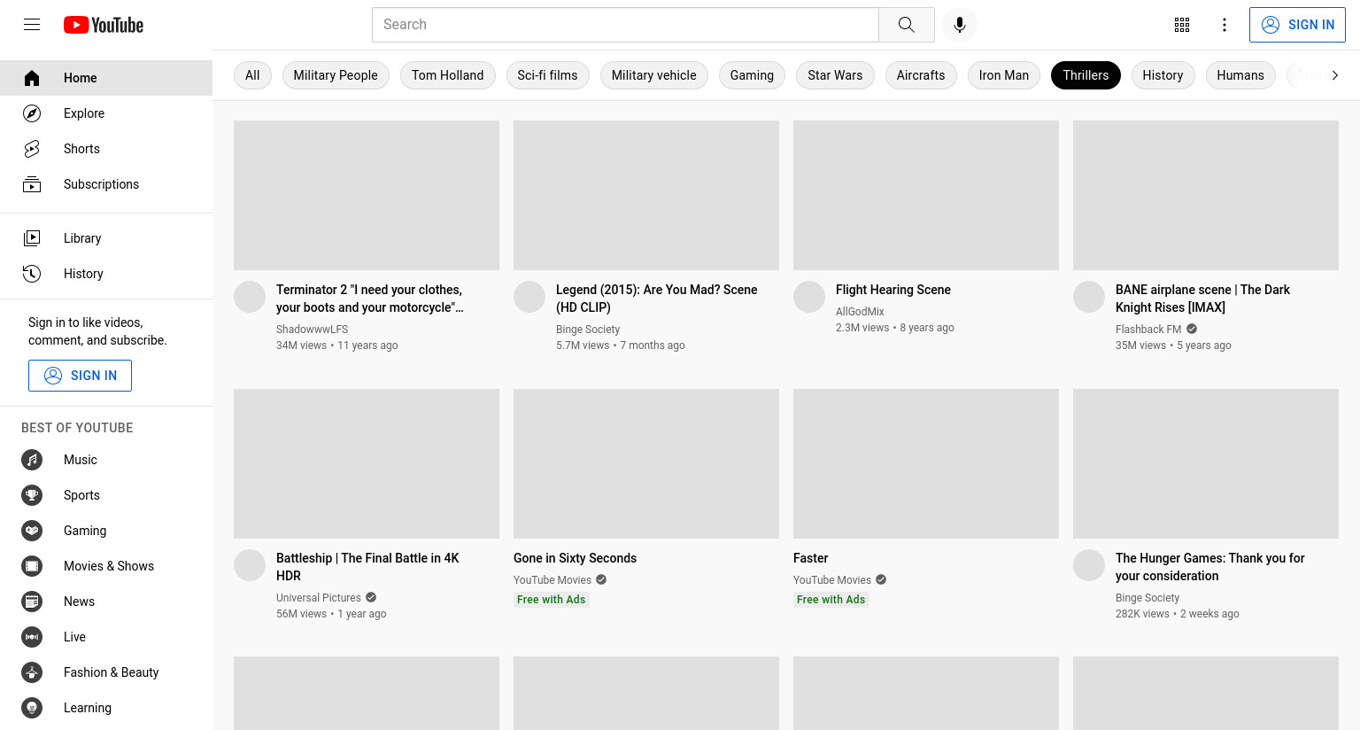The width and height of the screenshot is (1360, 730).
Task: Open BANE airplane scene video title
Action: 1202,299
